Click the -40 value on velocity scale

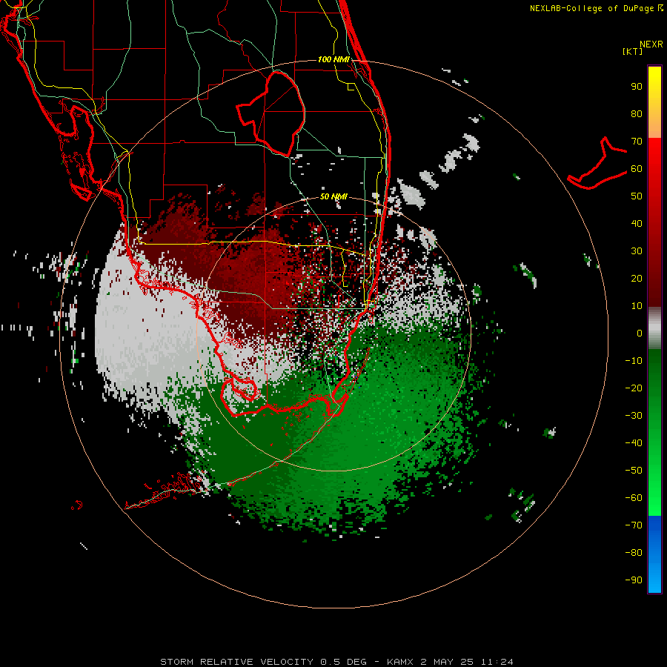pos(634,443)
